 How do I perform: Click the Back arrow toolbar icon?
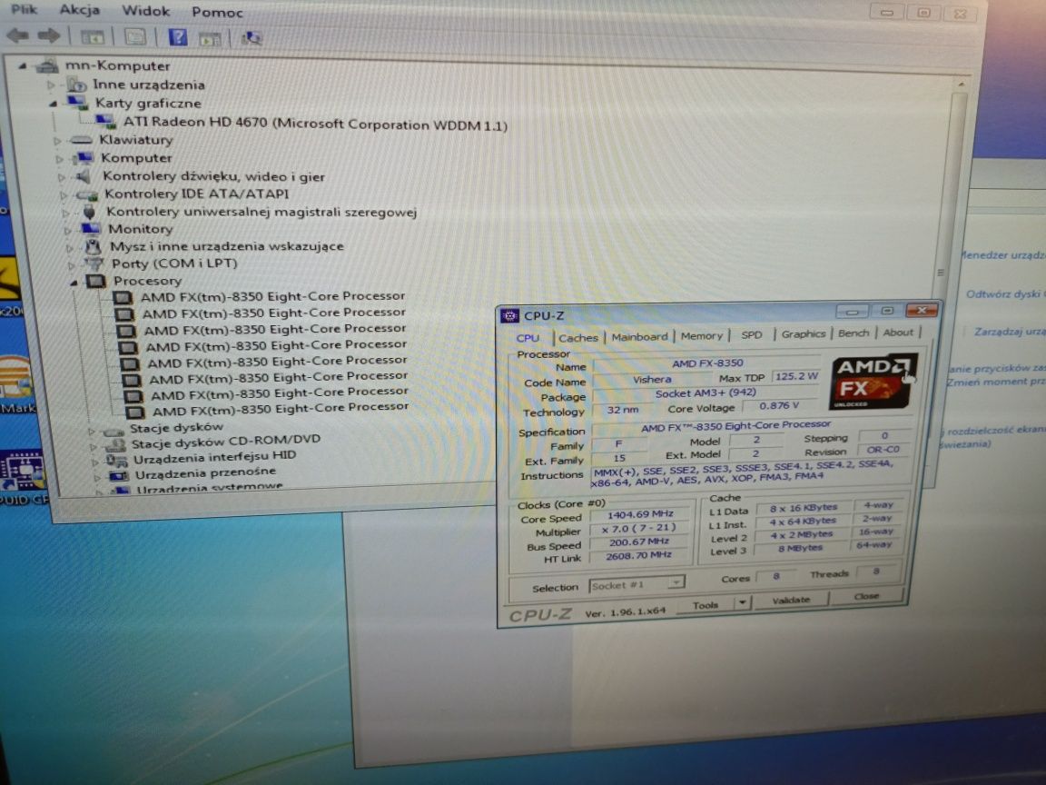(17, 35)
